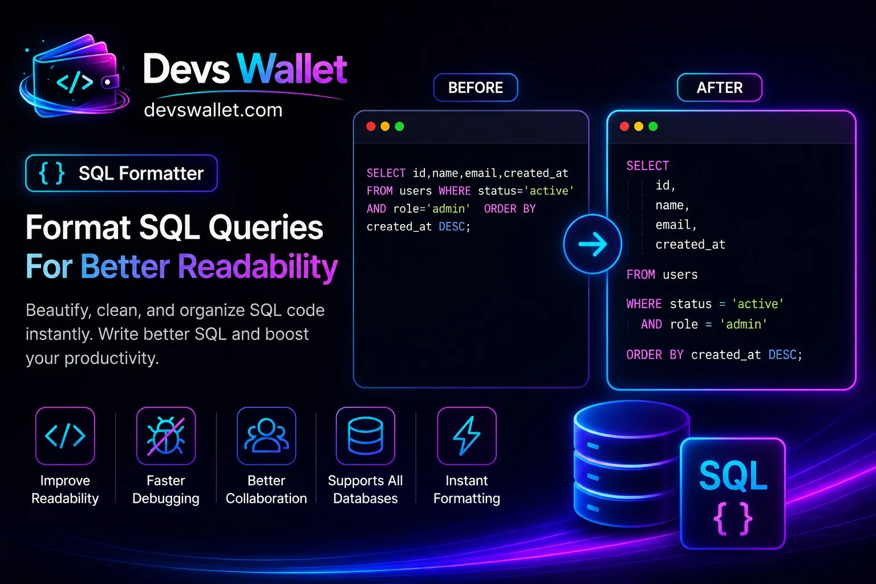This screenshot has height=584, width=876.
Task: Open the devswallet.com link
Action: pos(213,109)
